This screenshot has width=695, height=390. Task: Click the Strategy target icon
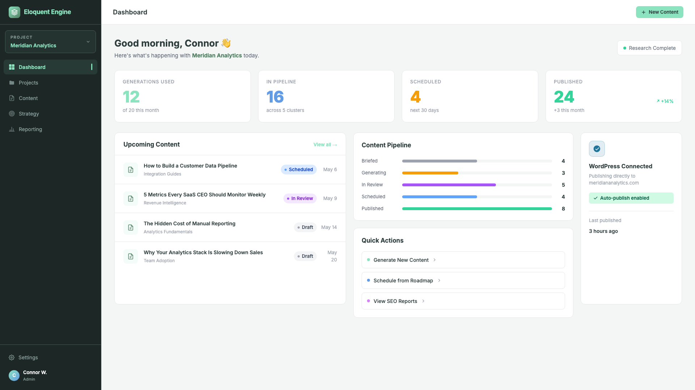[x=12, y=114]
